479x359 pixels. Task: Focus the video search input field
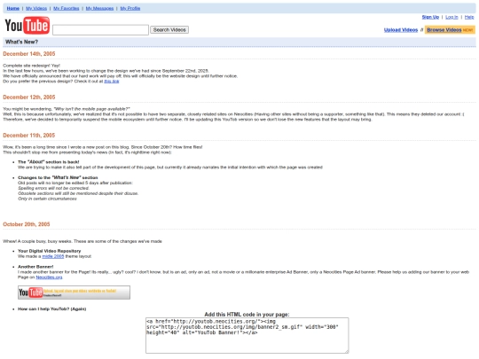click(100, 30)
